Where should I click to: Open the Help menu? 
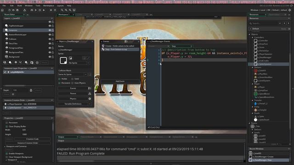point(69,5)
